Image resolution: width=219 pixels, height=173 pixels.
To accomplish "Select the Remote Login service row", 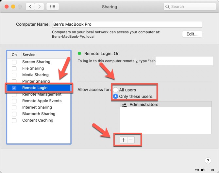I will pyautogui.click(x=39, y=88).
